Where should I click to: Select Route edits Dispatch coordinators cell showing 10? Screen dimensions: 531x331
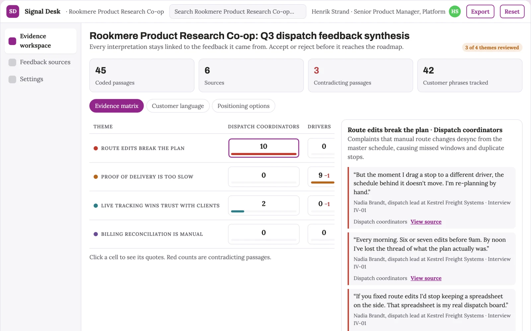click(264, 148)
